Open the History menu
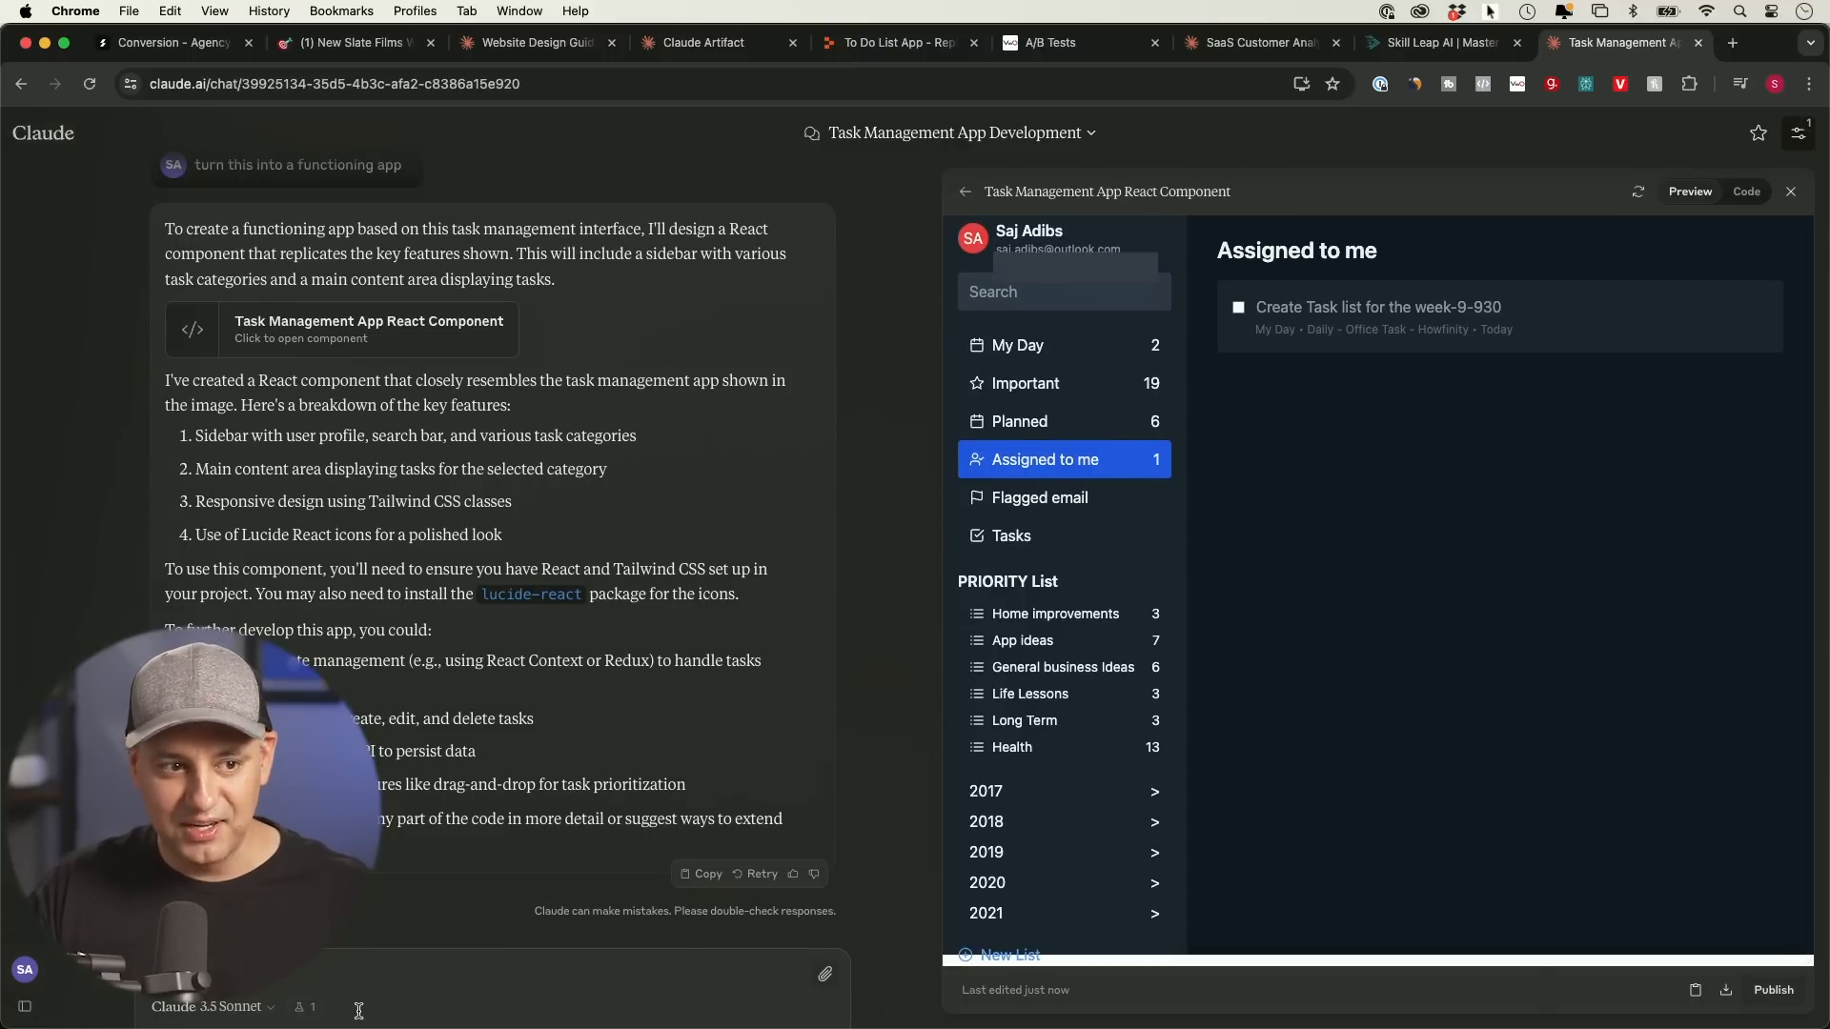This screenshot has width=1830, height=1029. (269, 11)
